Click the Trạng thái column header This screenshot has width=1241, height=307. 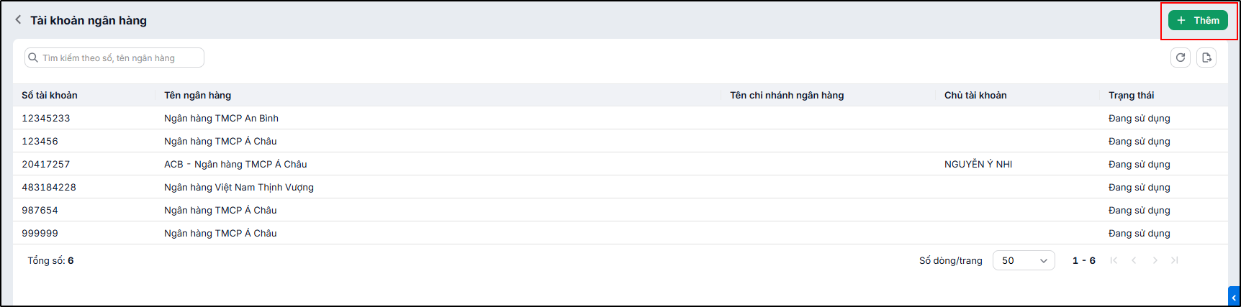click(x=1131, y=95)
